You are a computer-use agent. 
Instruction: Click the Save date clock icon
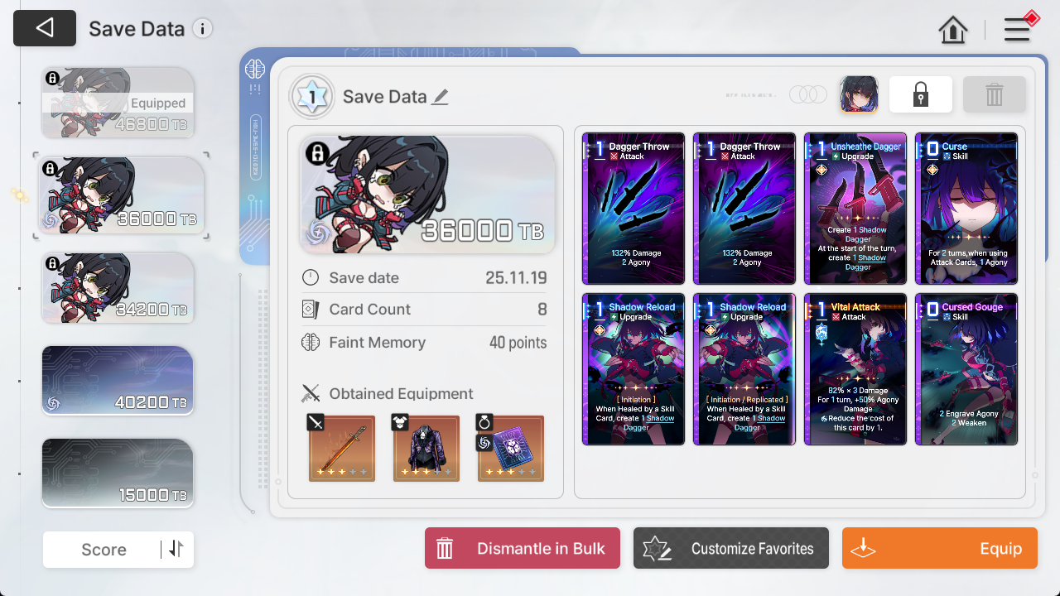click(x=311, y=277)
